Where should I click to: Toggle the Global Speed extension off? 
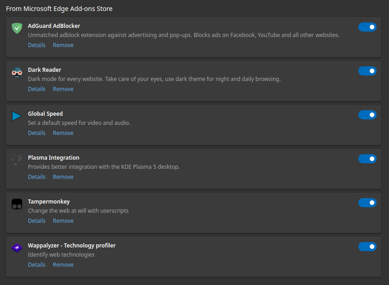367,115
